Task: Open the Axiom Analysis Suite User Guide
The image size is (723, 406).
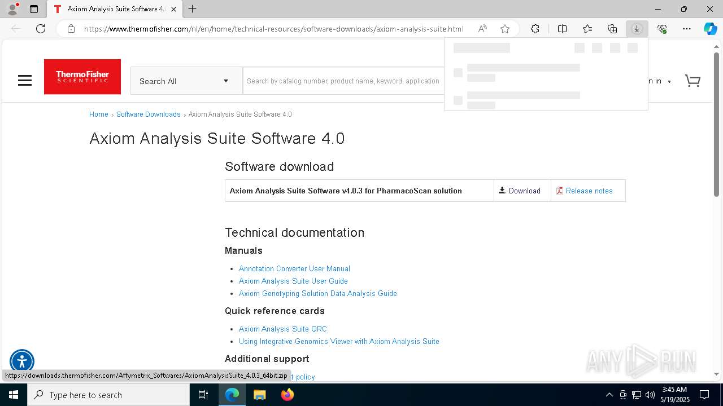Action: click(x=293, y=281)
